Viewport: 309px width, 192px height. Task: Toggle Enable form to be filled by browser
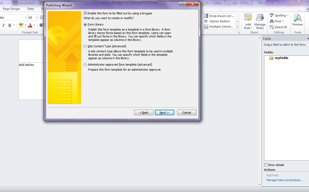[85, 13]
